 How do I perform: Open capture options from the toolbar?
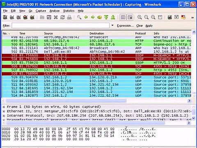coord(12,17)
